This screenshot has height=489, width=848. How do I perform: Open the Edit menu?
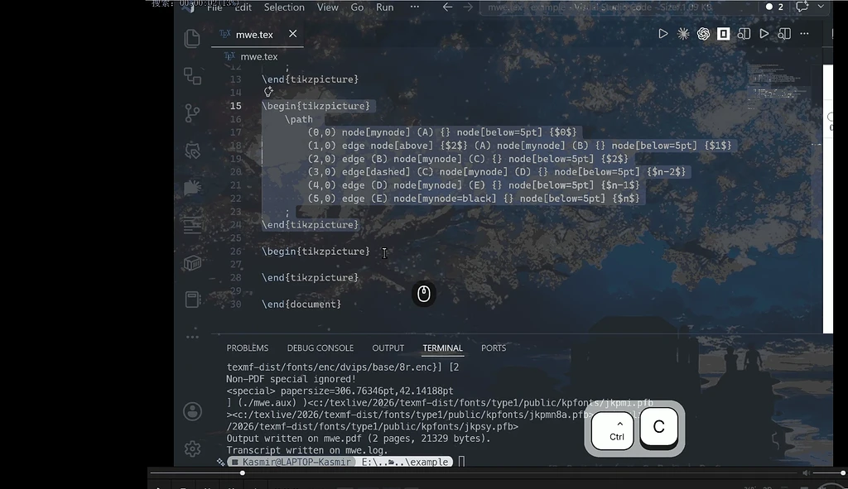point(243,7)
